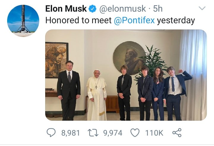Click the 110K likes count
214x146 pixels.
pyautogui.click(x=154, y=133)
